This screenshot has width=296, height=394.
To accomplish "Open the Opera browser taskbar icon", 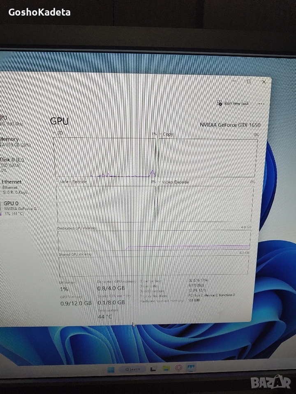I will click(179, 368).
